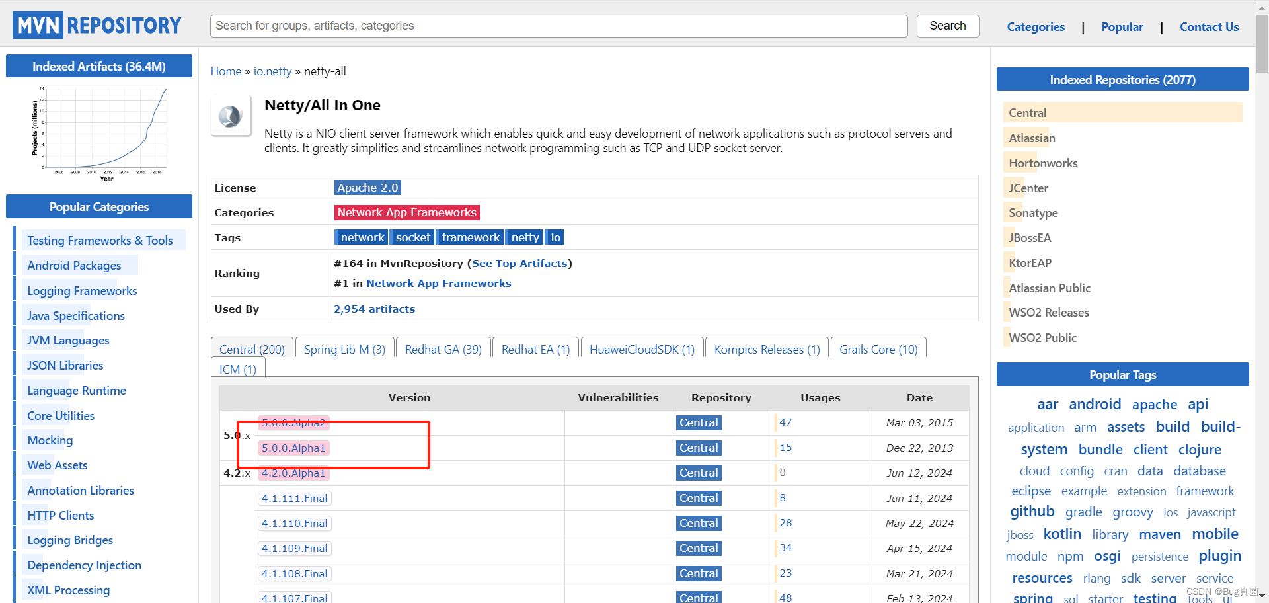The image size is (1269, 603).
Task: Open version 4.1.109.Final
Action: (294, 548)
